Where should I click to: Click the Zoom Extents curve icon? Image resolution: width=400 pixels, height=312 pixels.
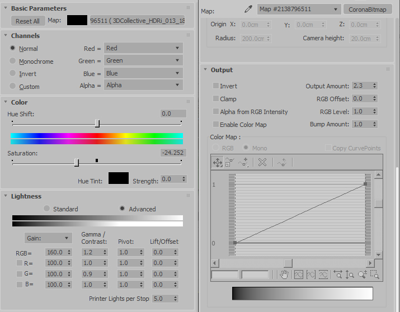299,275
